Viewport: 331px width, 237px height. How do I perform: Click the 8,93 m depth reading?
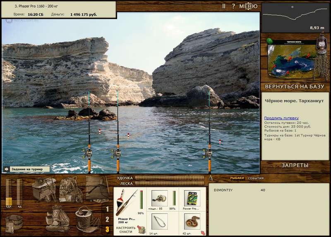point(317,28)
